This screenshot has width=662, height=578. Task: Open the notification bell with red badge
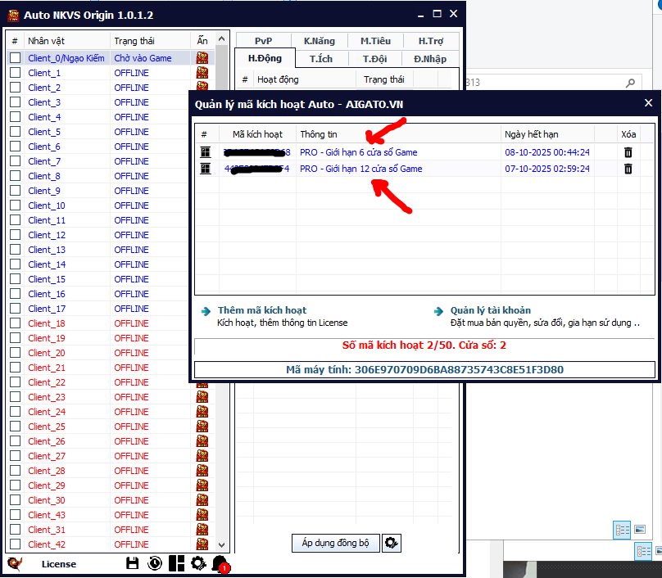point(220,563)
